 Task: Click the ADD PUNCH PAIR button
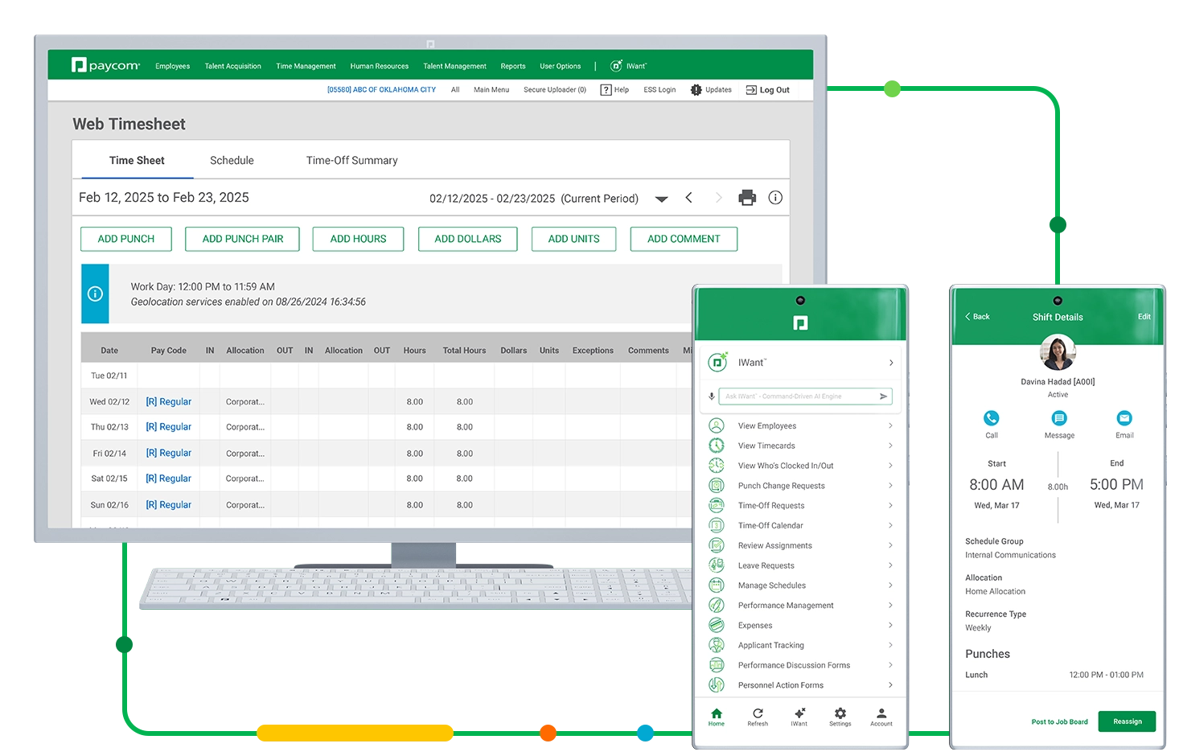[x=242, y=239]
